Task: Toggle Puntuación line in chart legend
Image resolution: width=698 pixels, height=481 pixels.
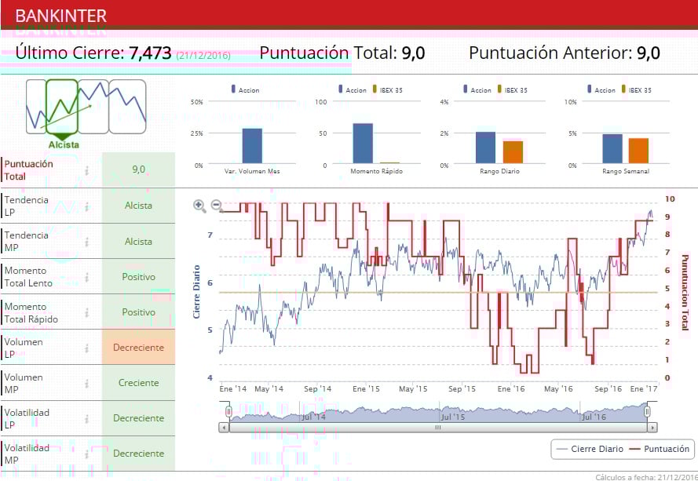Action: click(660, 449)
